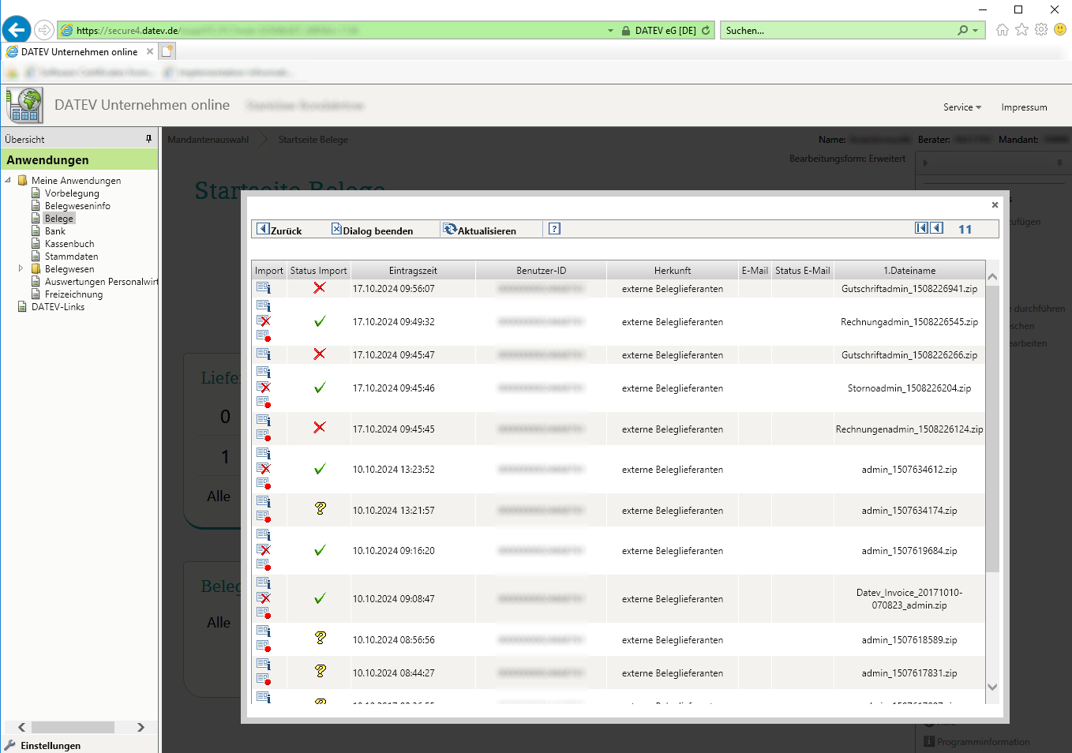Click red-dot document icon in Rechnungenadmin_1508226124 row
Screen dimensions: 1072x753
[x=264, y=435]
